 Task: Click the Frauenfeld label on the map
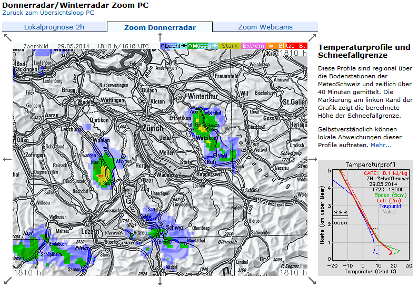pos(226,76)
